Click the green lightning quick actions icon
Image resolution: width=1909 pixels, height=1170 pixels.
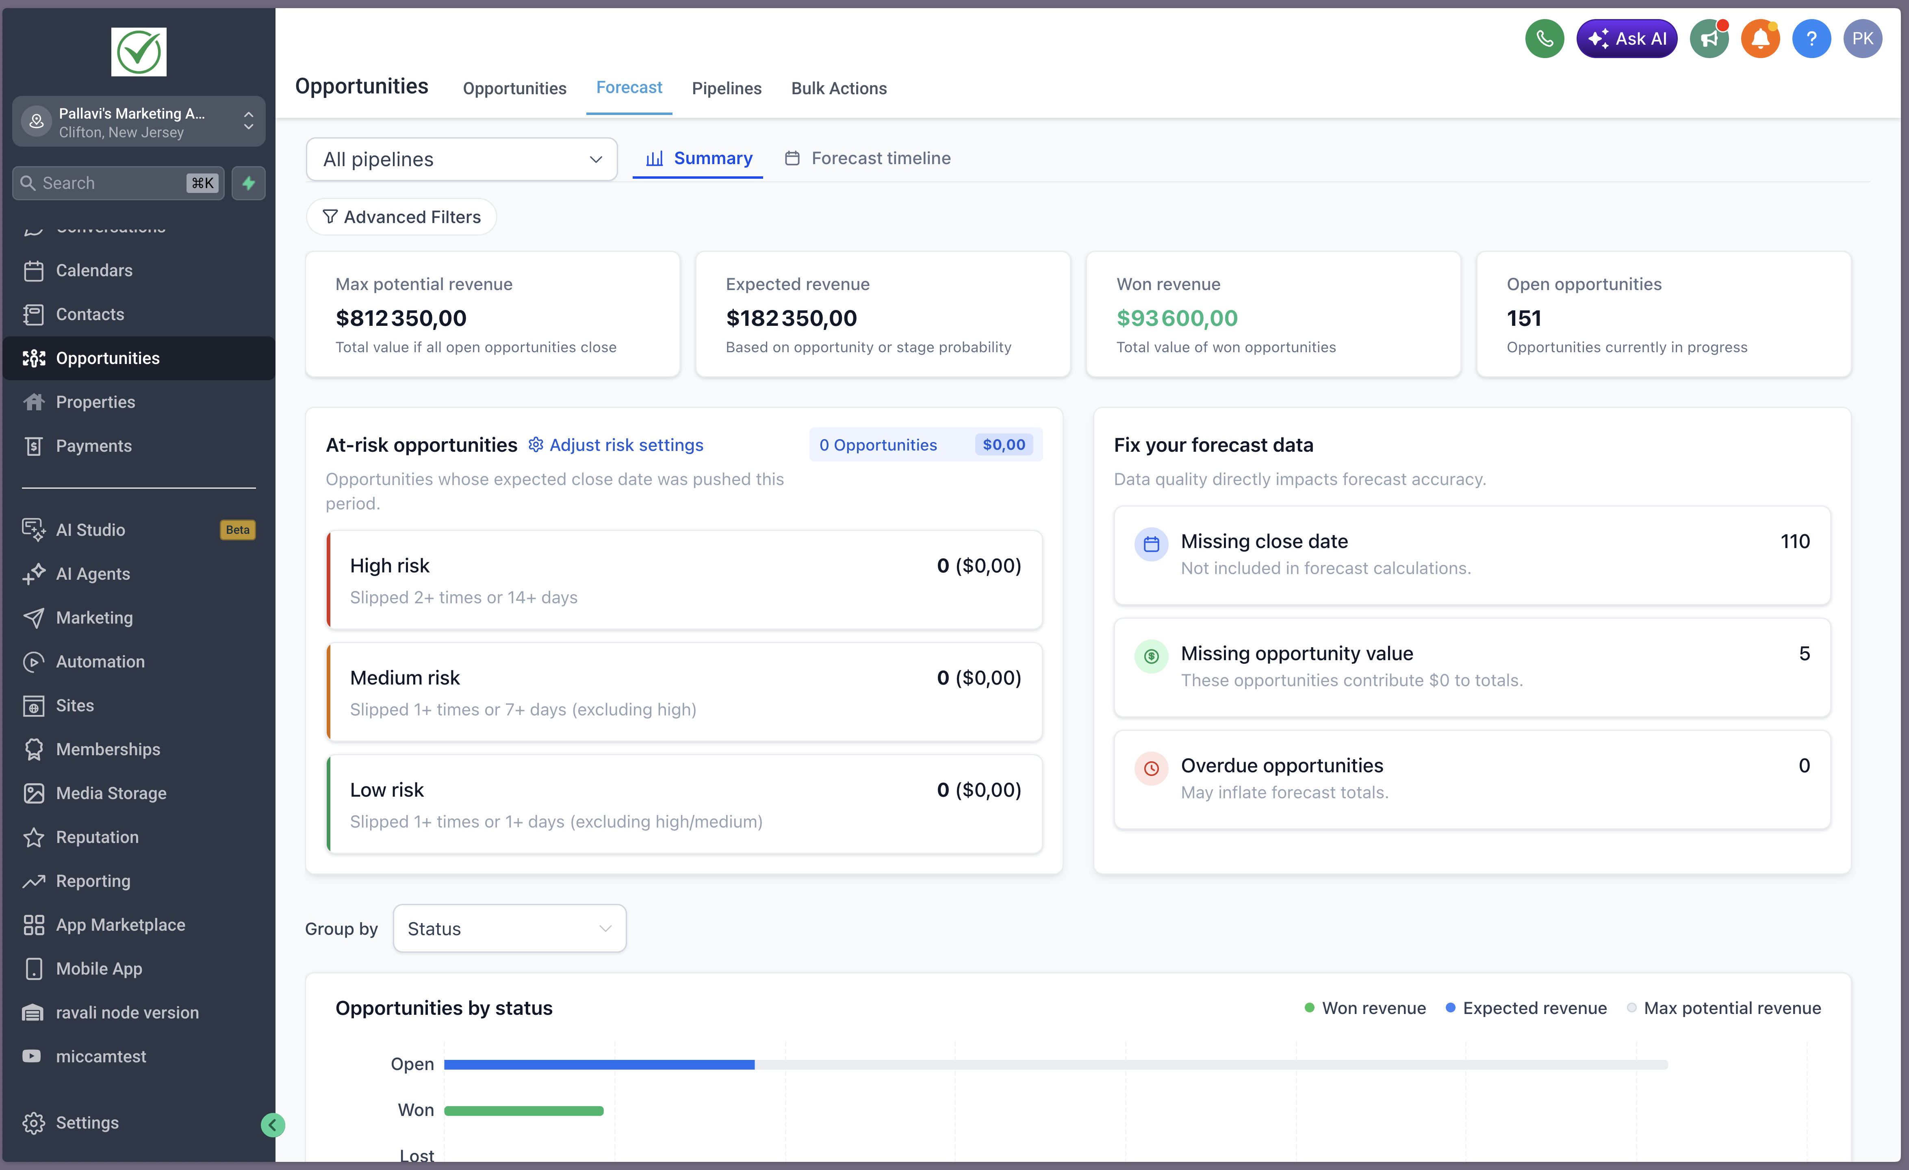[x=249, y=183]
